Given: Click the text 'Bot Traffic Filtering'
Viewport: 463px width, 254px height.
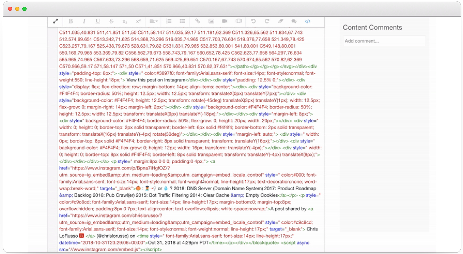Looking at the screenshot, I should point(169,195).
